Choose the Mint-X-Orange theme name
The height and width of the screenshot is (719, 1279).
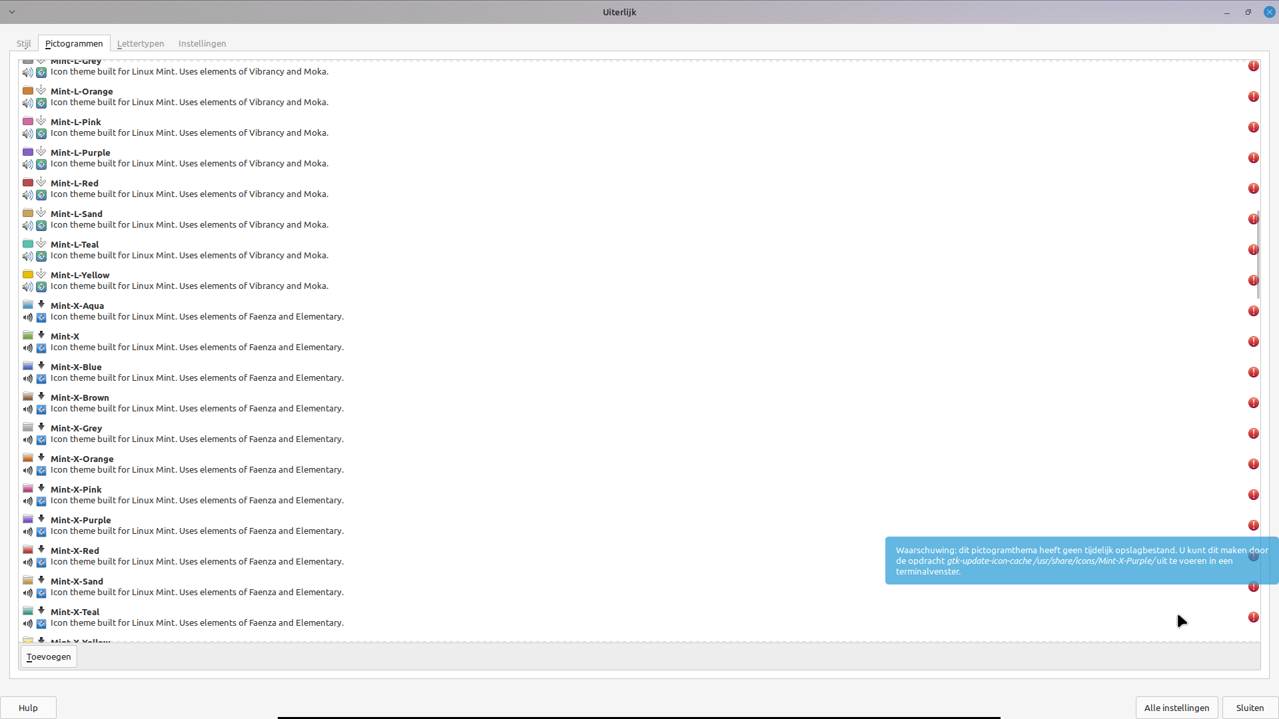point(82,459)
